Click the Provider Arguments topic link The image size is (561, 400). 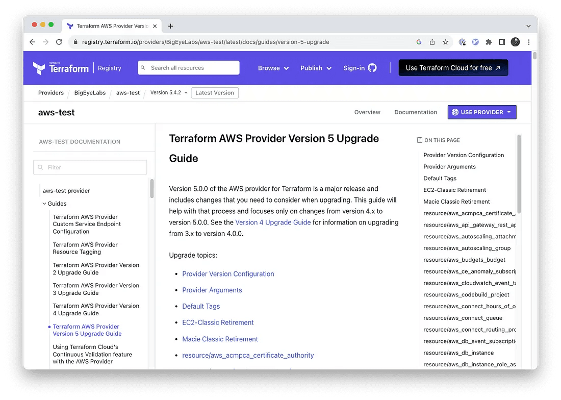click(x=212, y=290)
